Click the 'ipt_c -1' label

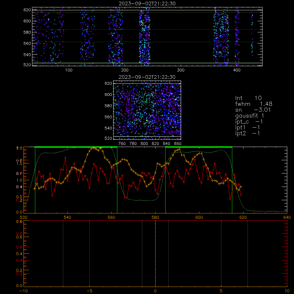pos(249,122)
